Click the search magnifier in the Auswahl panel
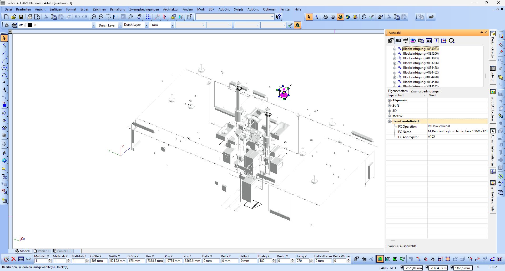 coord(452,41)
